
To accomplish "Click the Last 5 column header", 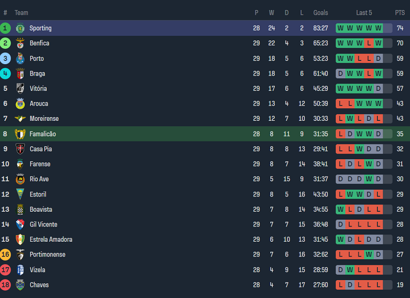I will (x=364, y=13).
